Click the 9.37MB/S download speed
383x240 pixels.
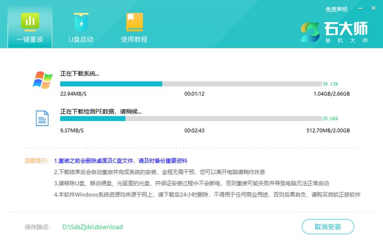coord(72,131)
